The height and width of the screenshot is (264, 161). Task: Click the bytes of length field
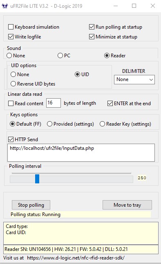54,103
